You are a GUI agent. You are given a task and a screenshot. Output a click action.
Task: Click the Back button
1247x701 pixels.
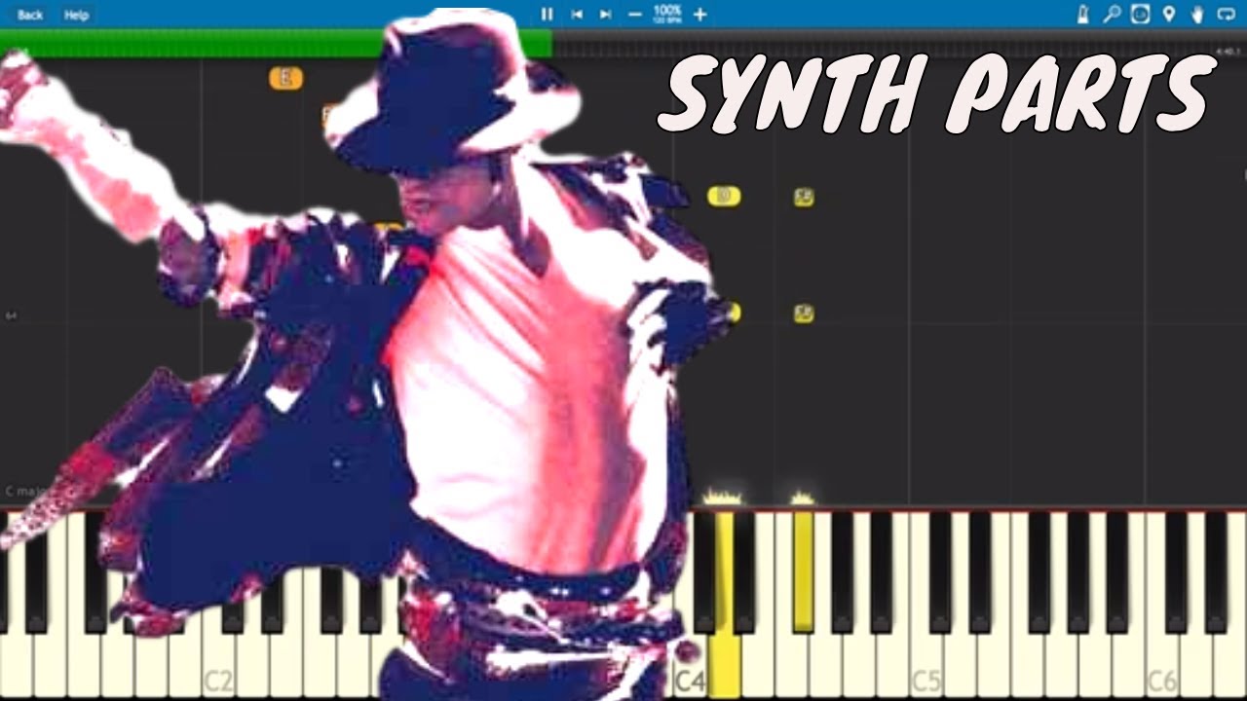pos(30,15)
